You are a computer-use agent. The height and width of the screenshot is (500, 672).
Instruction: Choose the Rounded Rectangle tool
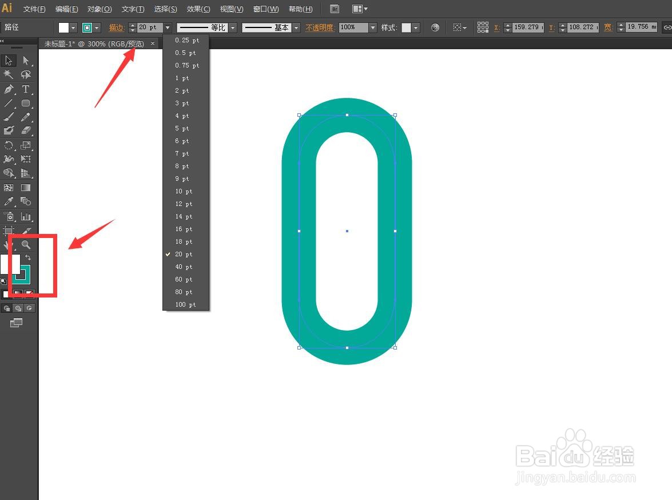[26, 103]
